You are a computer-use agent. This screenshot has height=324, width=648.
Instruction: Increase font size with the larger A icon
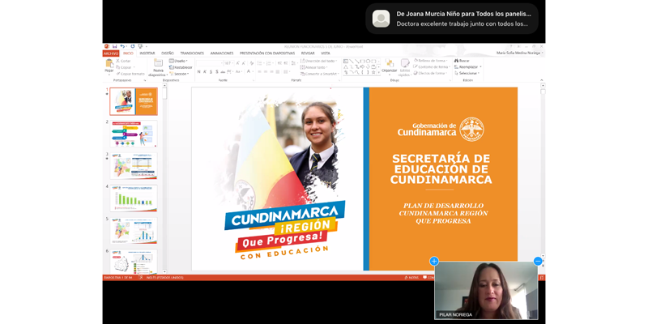(237, 63)
